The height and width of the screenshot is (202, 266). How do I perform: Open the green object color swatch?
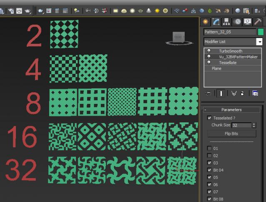point(261,32)
